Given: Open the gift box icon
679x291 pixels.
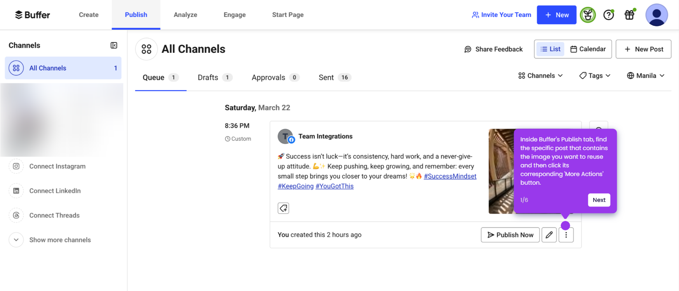Looking at the screenshot, I should click(630, 15).
